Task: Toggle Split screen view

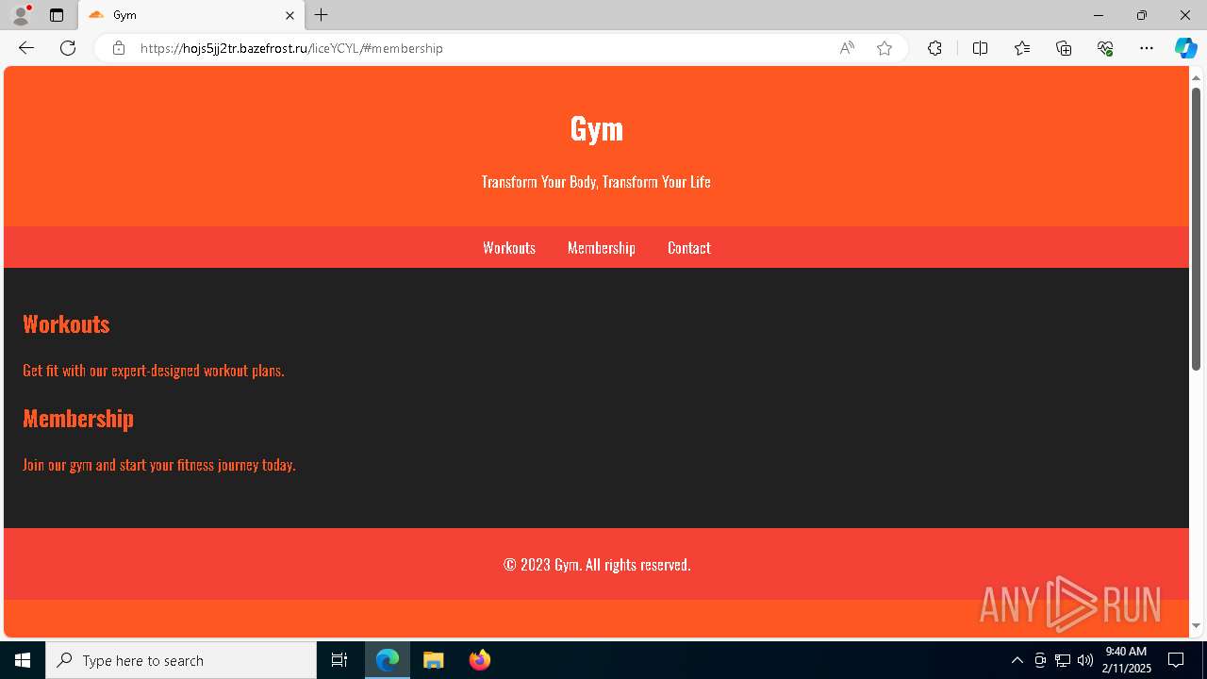Action: [x=980, y=48]
